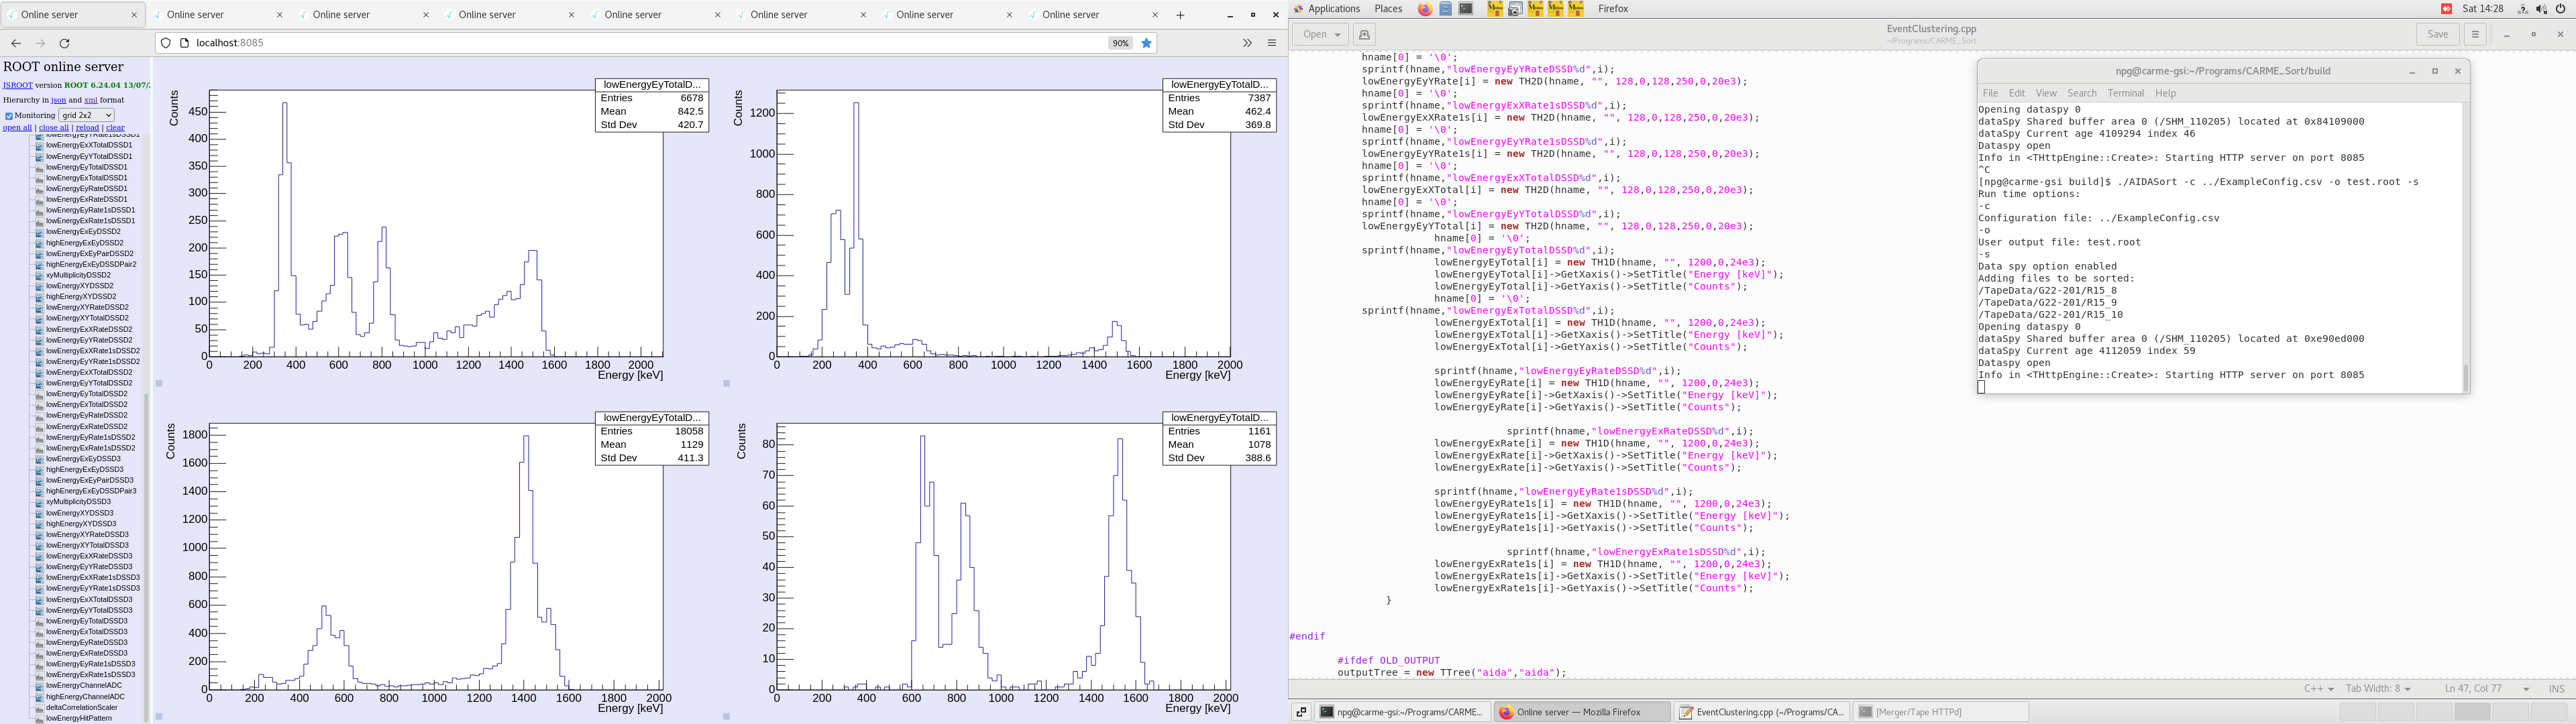Click the new document icon in the editor
2576x724 pixels.
(1364, 34)
